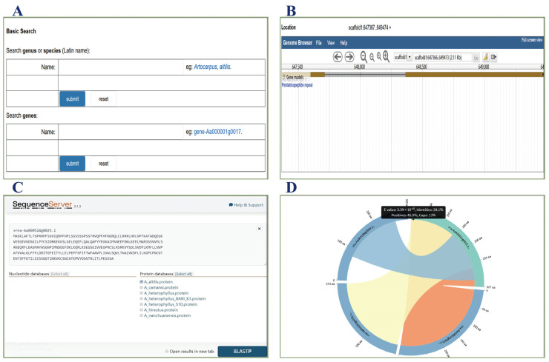Enable Open results in new tab
Image resolution: width=549 pixels, height=362 pixels.
pos(167,351)
